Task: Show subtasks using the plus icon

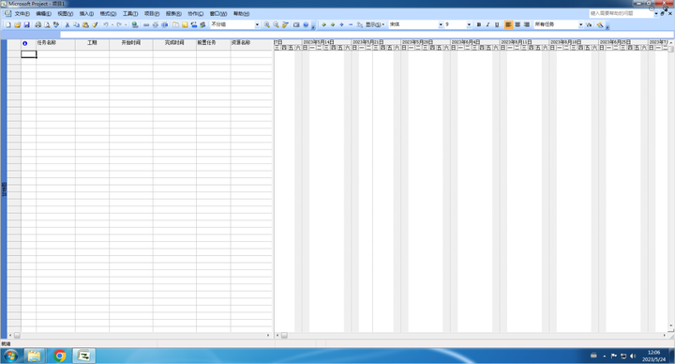Action: pyautogui.click(x=342, y=25)
